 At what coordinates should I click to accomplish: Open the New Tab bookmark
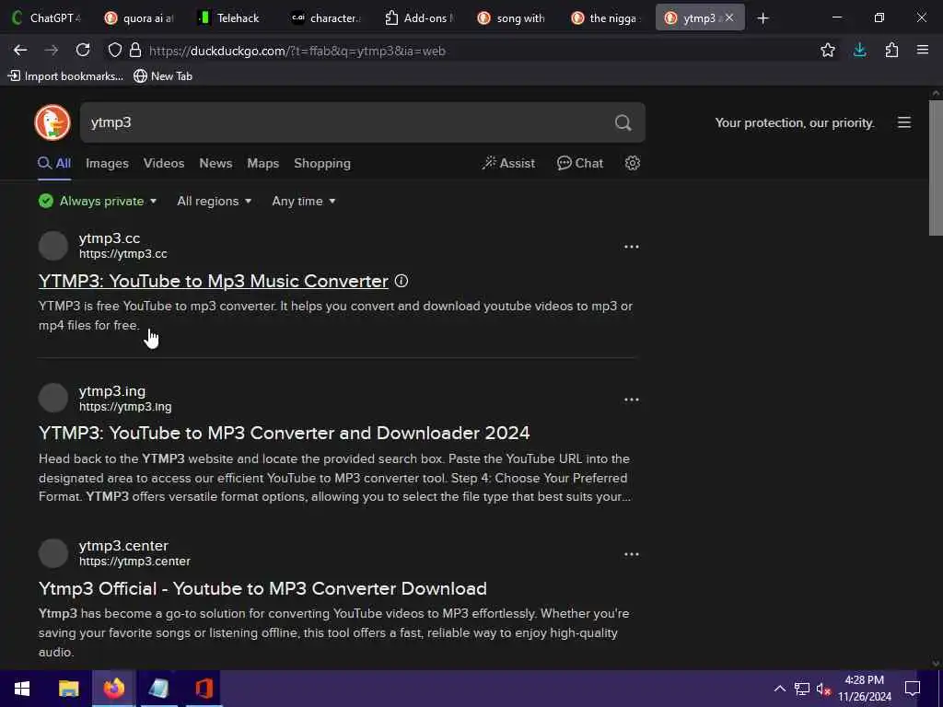[163, 75]
